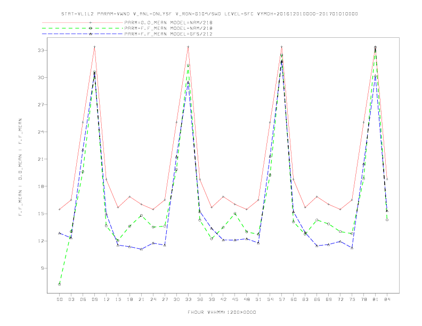Click x-axis tick label 54
The height and width of the screenshot is (326, 422).
coord(270,299)
